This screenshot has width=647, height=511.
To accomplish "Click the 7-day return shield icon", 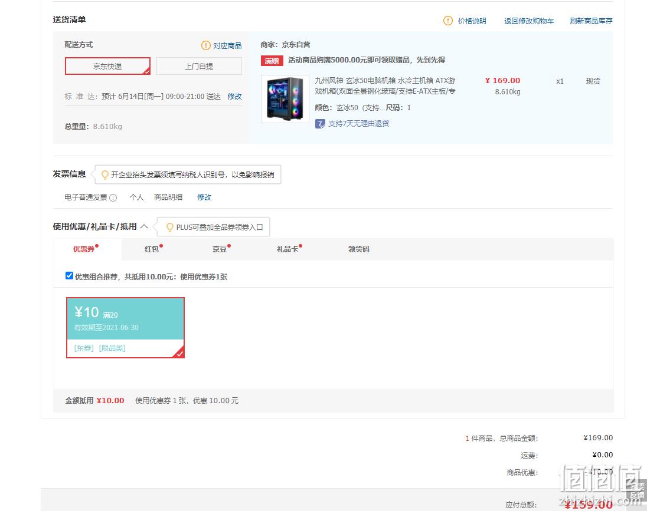I will click(320, 124).
